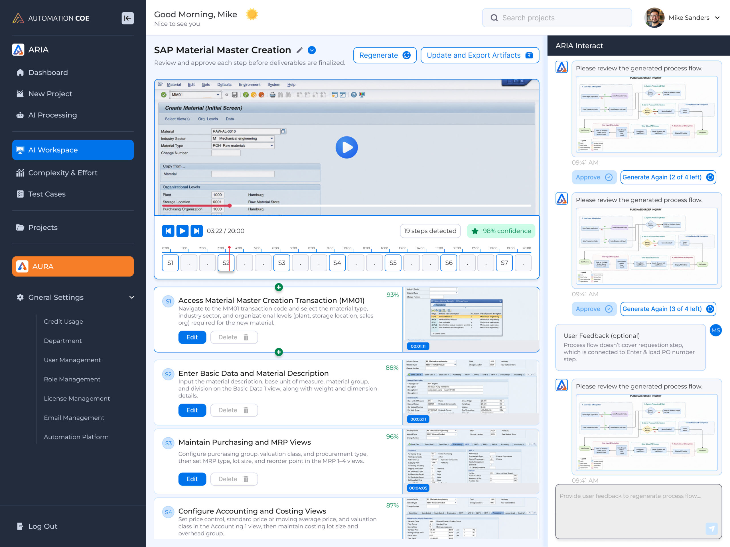Delete step S2 Enter Basic Data

234,410
